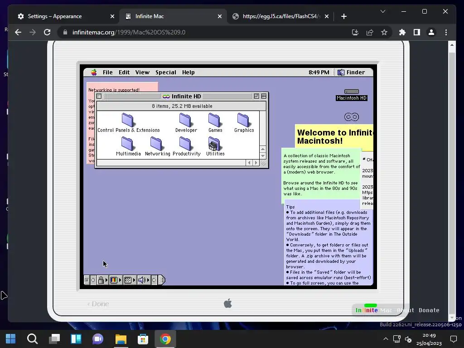This screenshot has height=348, width=464.
Task: Click the Infinite HD horizontal scroll left arrow
Action: click(x=249, y=163)
